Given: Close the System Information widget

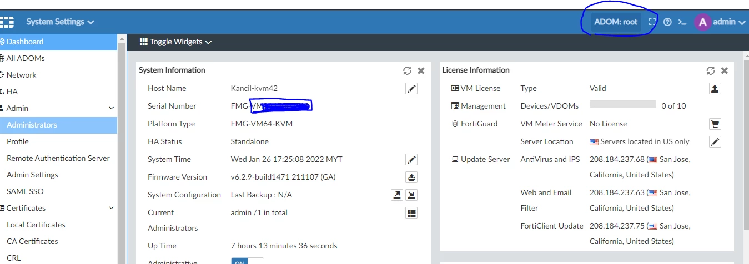Looking at the screenshot, I should point(421,70).
